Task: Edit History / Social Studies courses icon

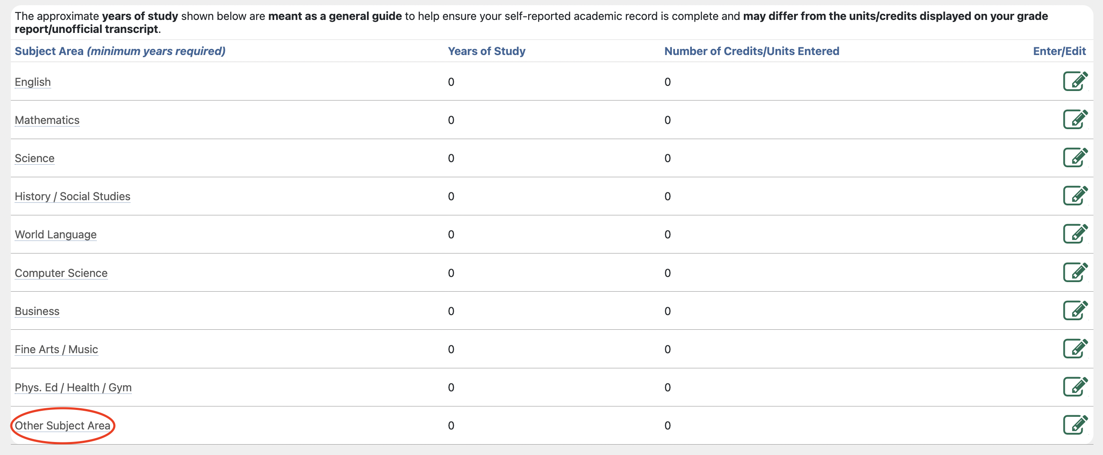Action: coord(1075,196)
